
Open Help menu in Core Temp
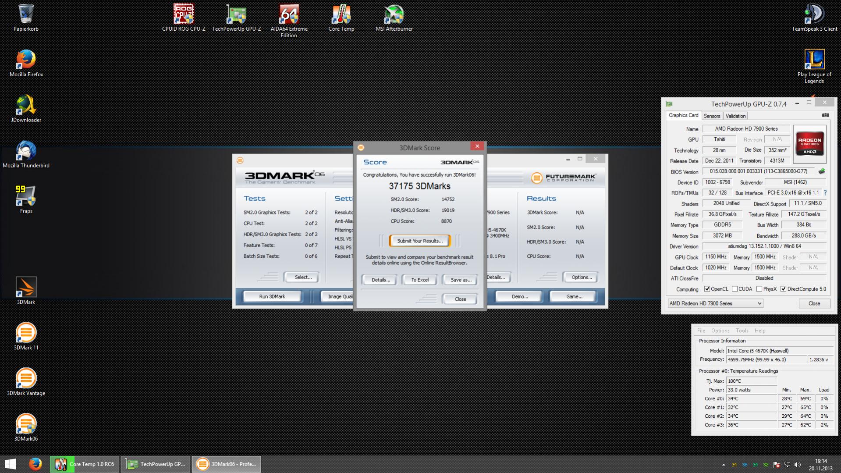760,331
